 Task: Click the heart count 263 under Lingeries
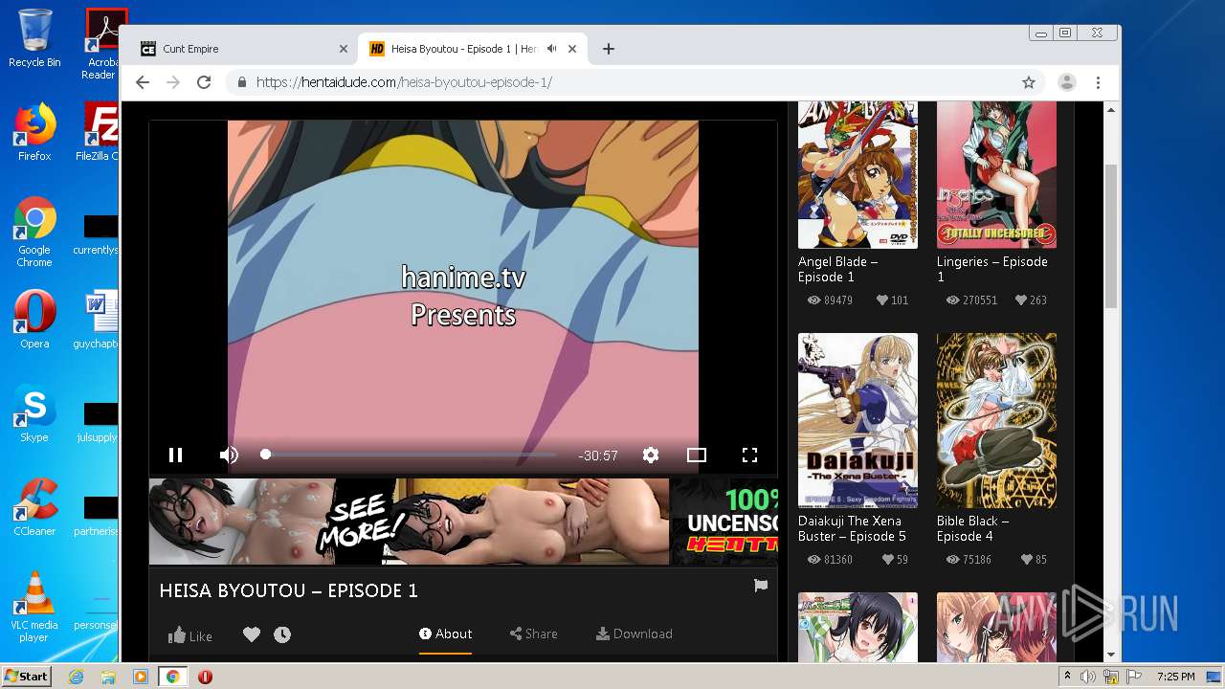coord(1032,300)
